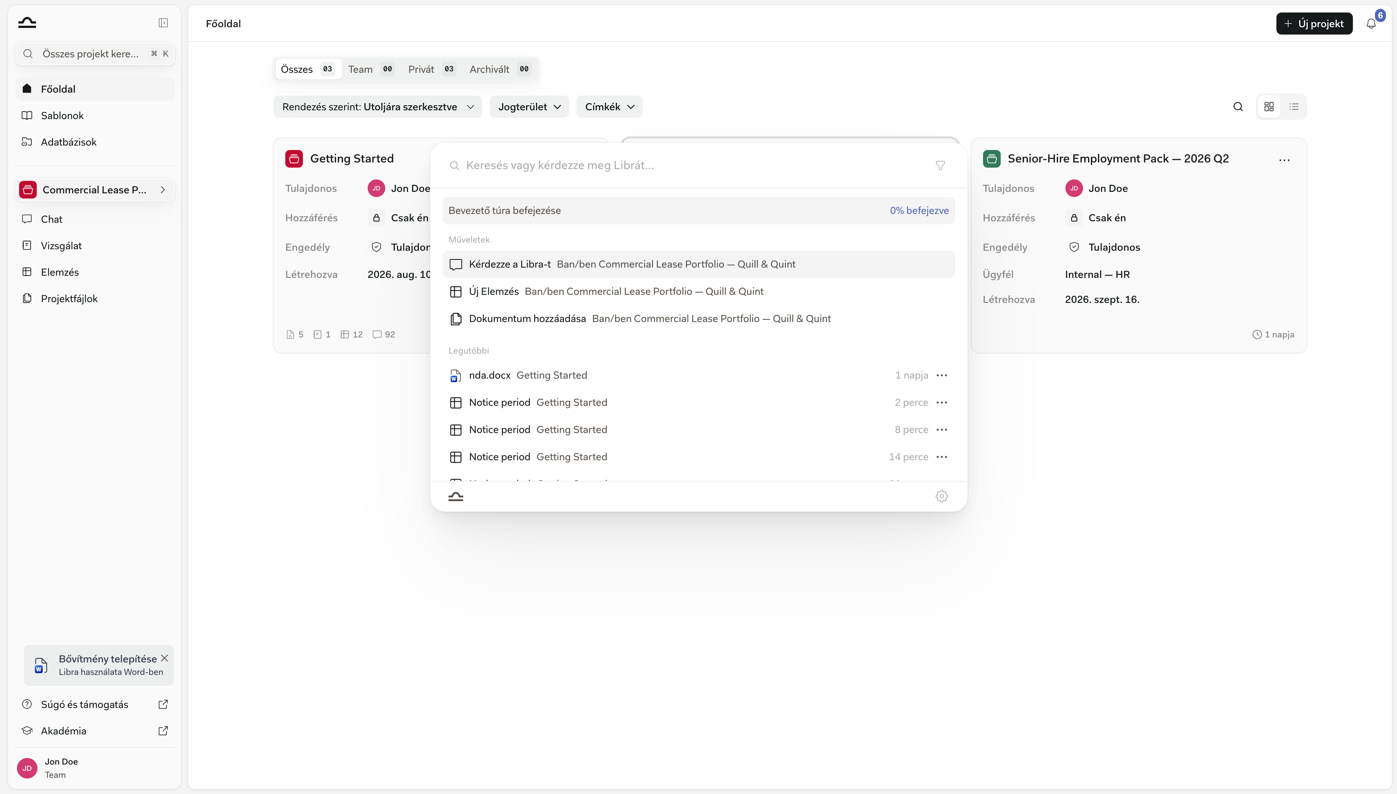
Task: Open notifications bell
Action: point(1371,24)
